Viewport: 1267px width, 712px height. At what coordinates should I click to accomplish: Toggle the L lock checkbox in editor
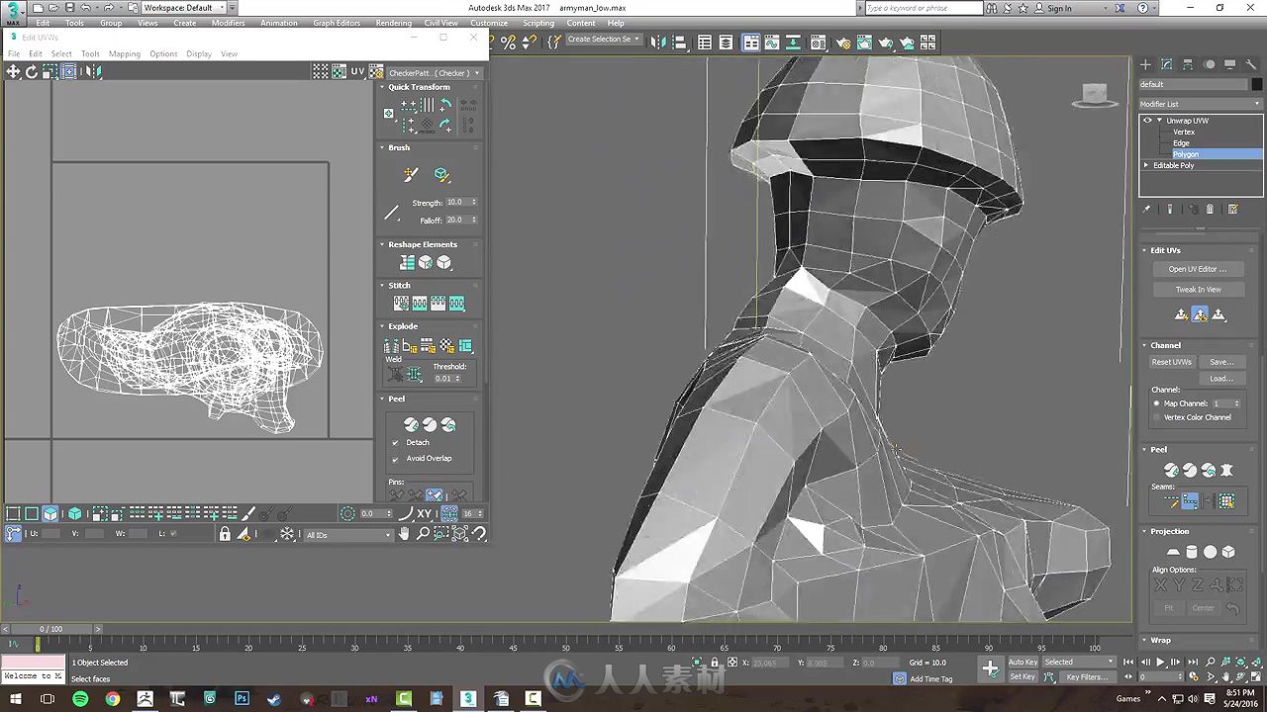point(174,534)
